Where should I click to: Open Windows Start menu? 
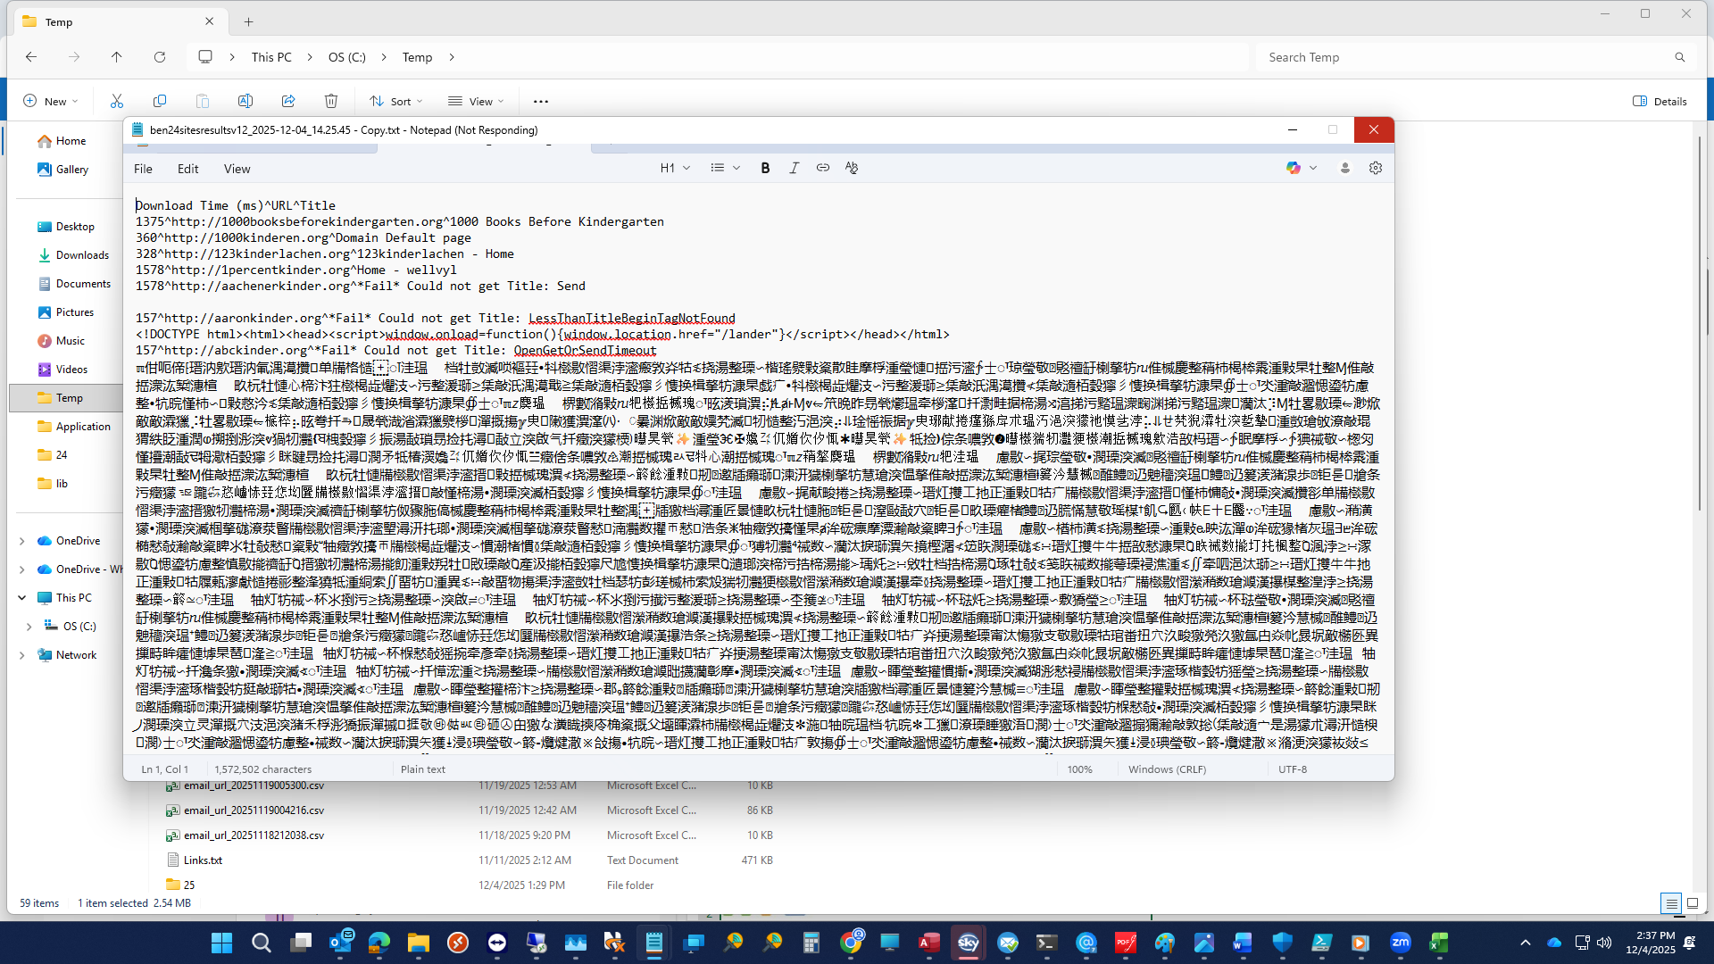pyautogui.click(x=221, y=943)
